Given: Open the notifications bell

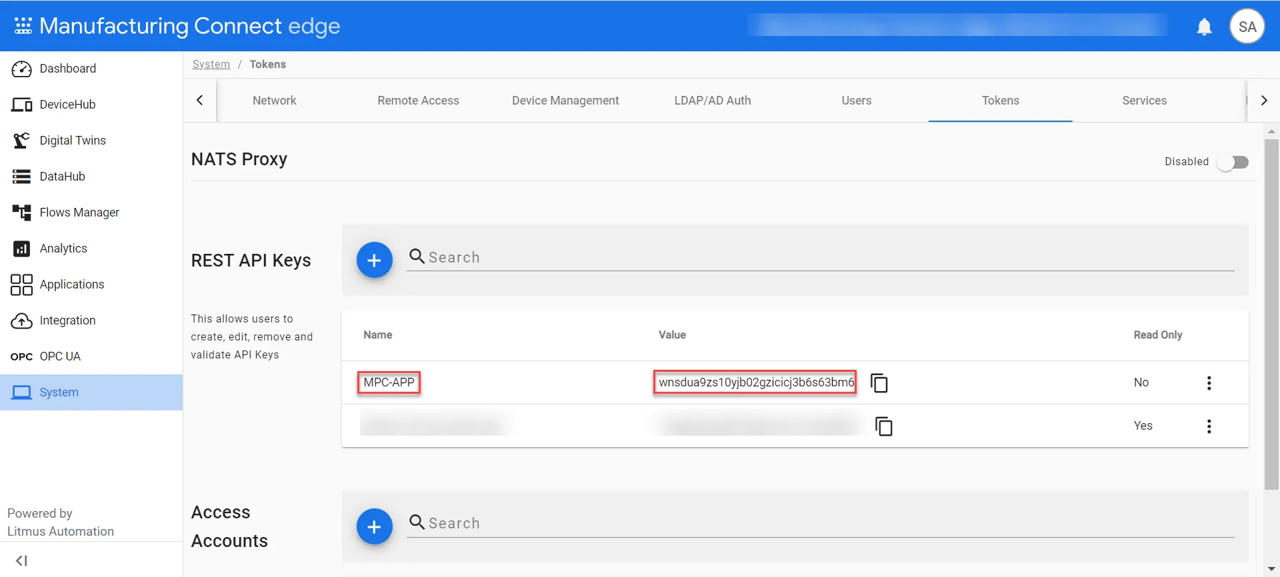Looking at the screenshot, I should coord(1204,27).
